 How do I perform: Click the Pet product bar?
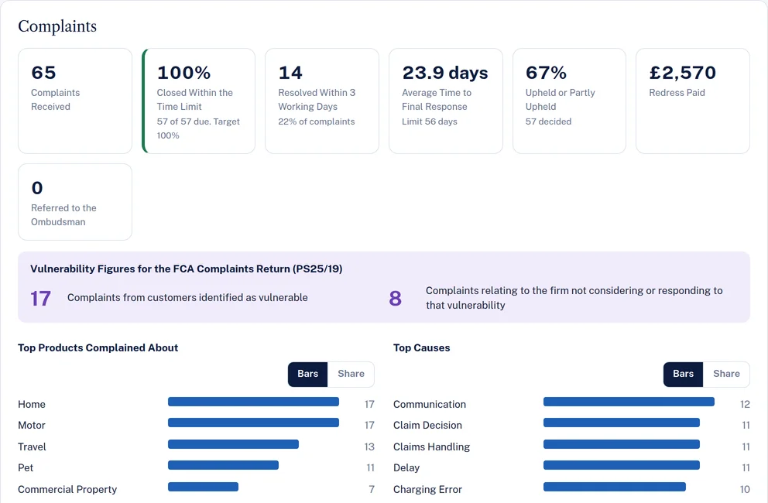tap(223, 465)
